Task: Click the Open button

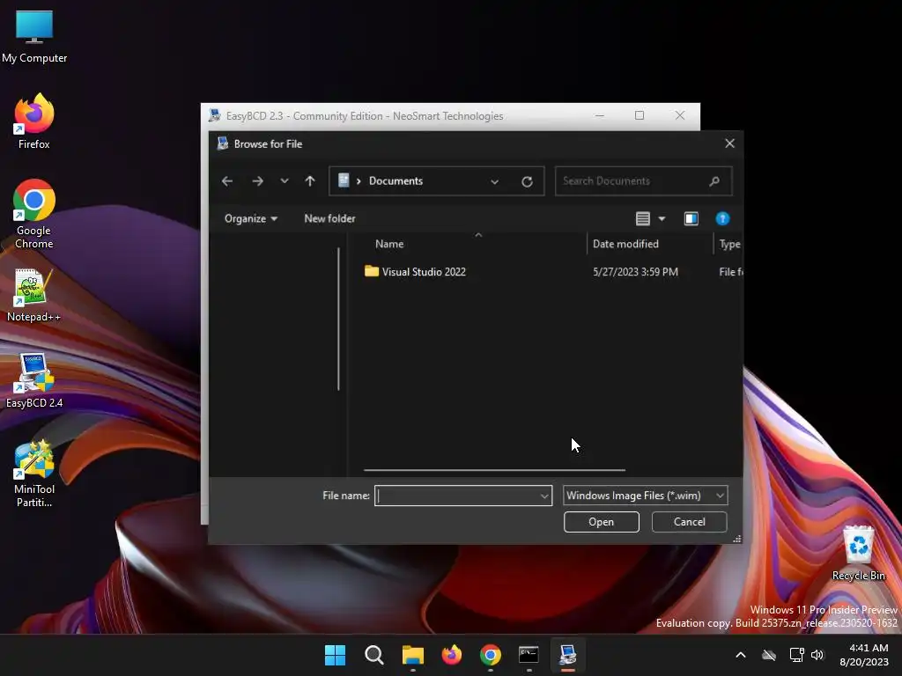Action: pos(601,522)
